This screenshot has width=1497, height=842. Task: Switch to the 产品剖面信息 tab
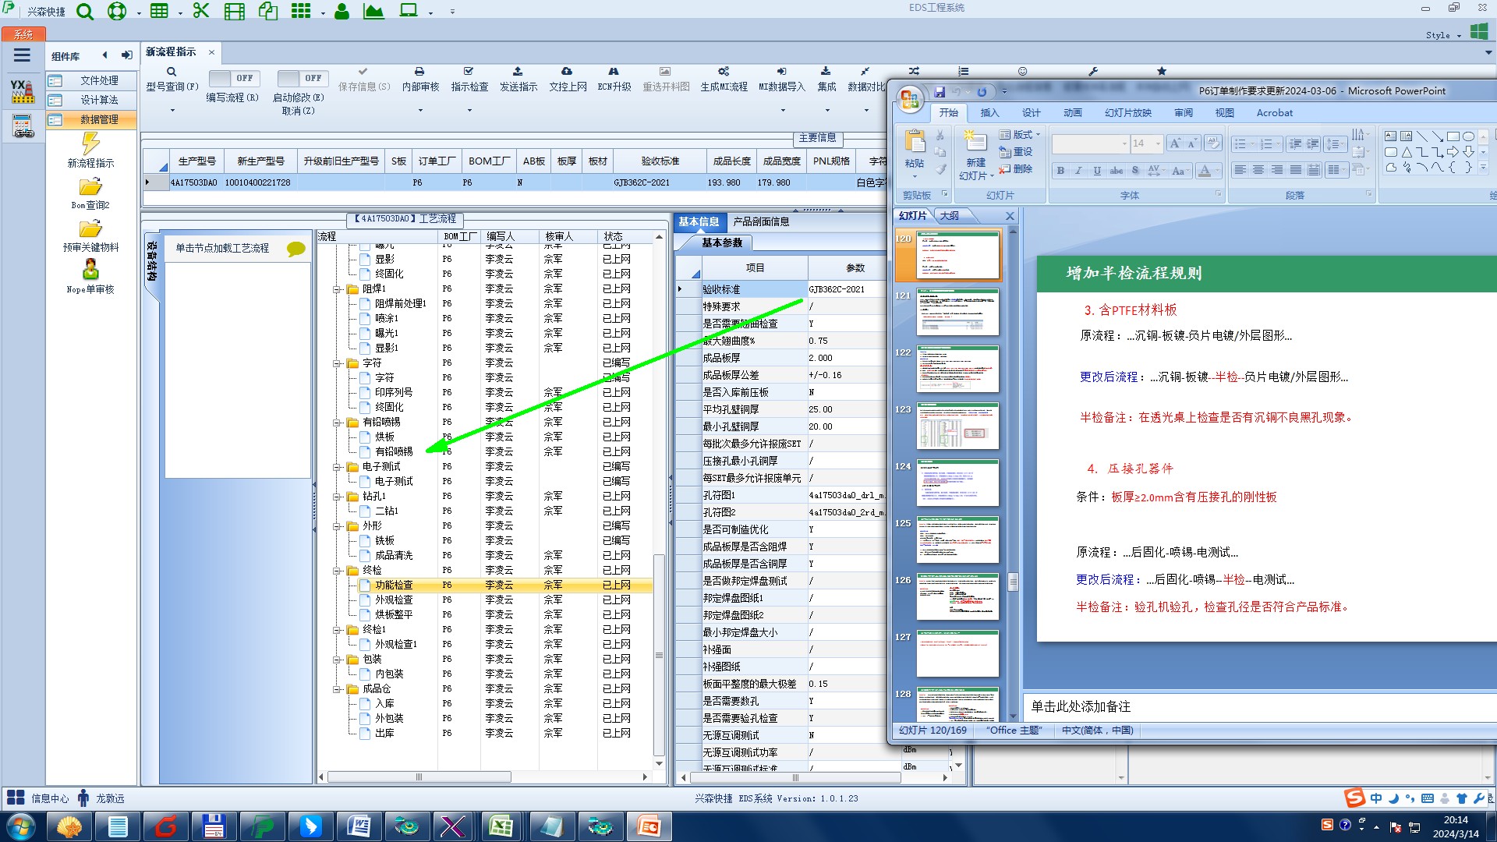point(761,221)
